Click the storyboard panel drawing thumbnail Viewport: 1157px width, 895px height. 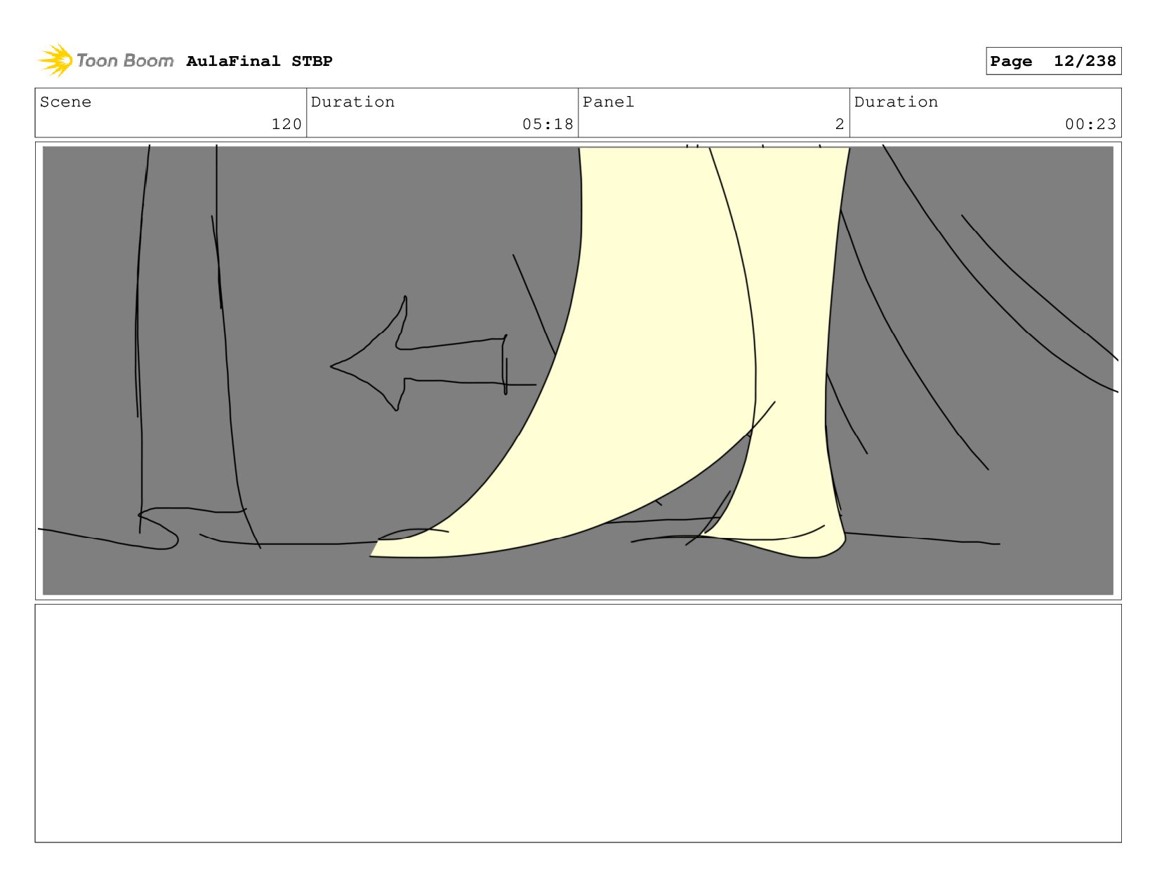[578, 370]
